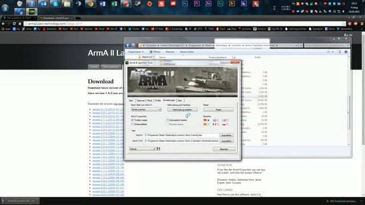
Task: Select French language radio button
Action: point(228,120)
